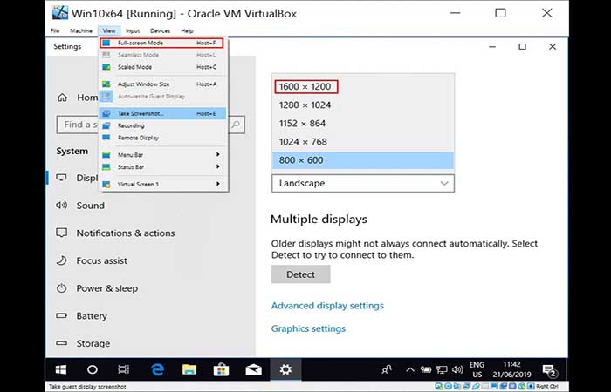Viewport: 611px width, 392px height.
Task: Click network indicator in VirtualBox status bar
Action: tap(467, 386)
